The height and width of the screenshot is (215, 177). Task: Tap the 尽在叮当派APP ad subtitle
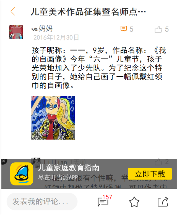pyautogui.click(x=58, y=177)
